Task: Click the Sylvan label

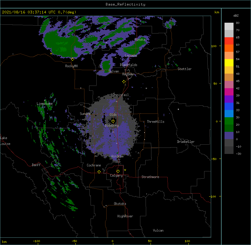Action: coord(114,71)
